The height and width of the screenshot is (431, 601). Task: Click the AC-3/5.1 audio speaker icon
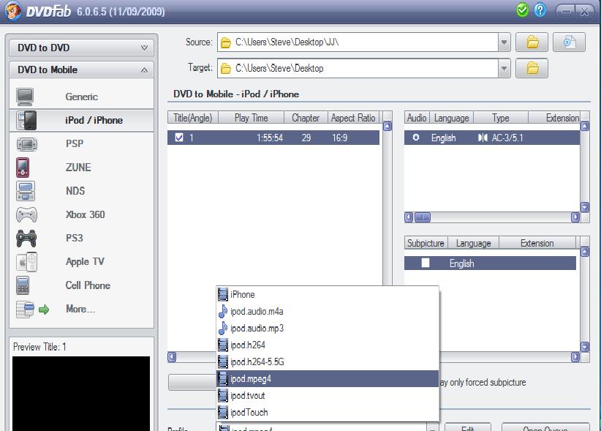(483, 138)
